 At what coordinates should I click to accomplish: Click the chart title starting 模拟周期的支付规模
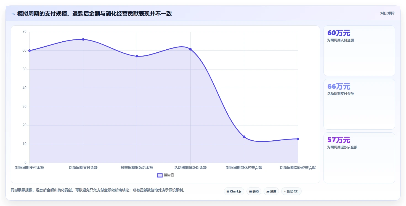pyautogui.click(x=94, y=14)
